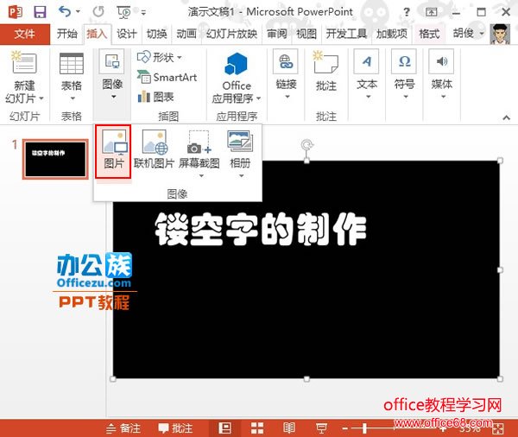Click the user profile avatar picture

498,34
